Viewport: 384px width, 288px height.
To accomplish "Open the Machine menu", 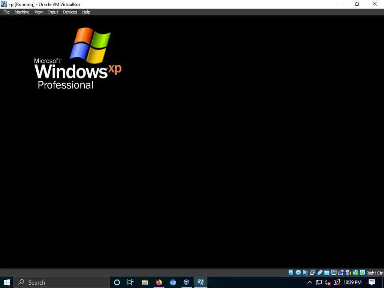I will (22, 12).
